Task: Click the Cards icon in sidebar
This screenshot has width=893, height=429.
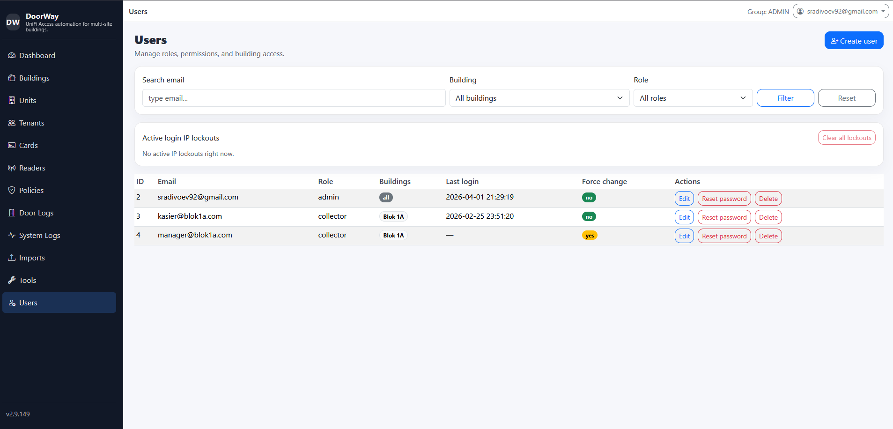Action: click(12, 145)
